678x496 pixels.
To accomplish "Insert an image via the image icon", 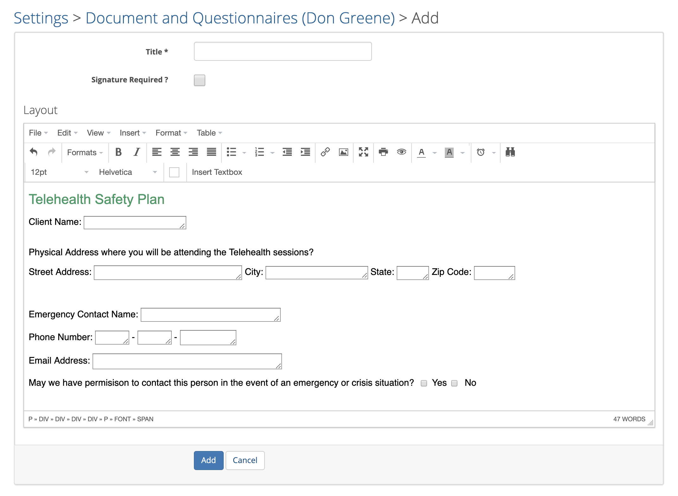I will [344, 152].
